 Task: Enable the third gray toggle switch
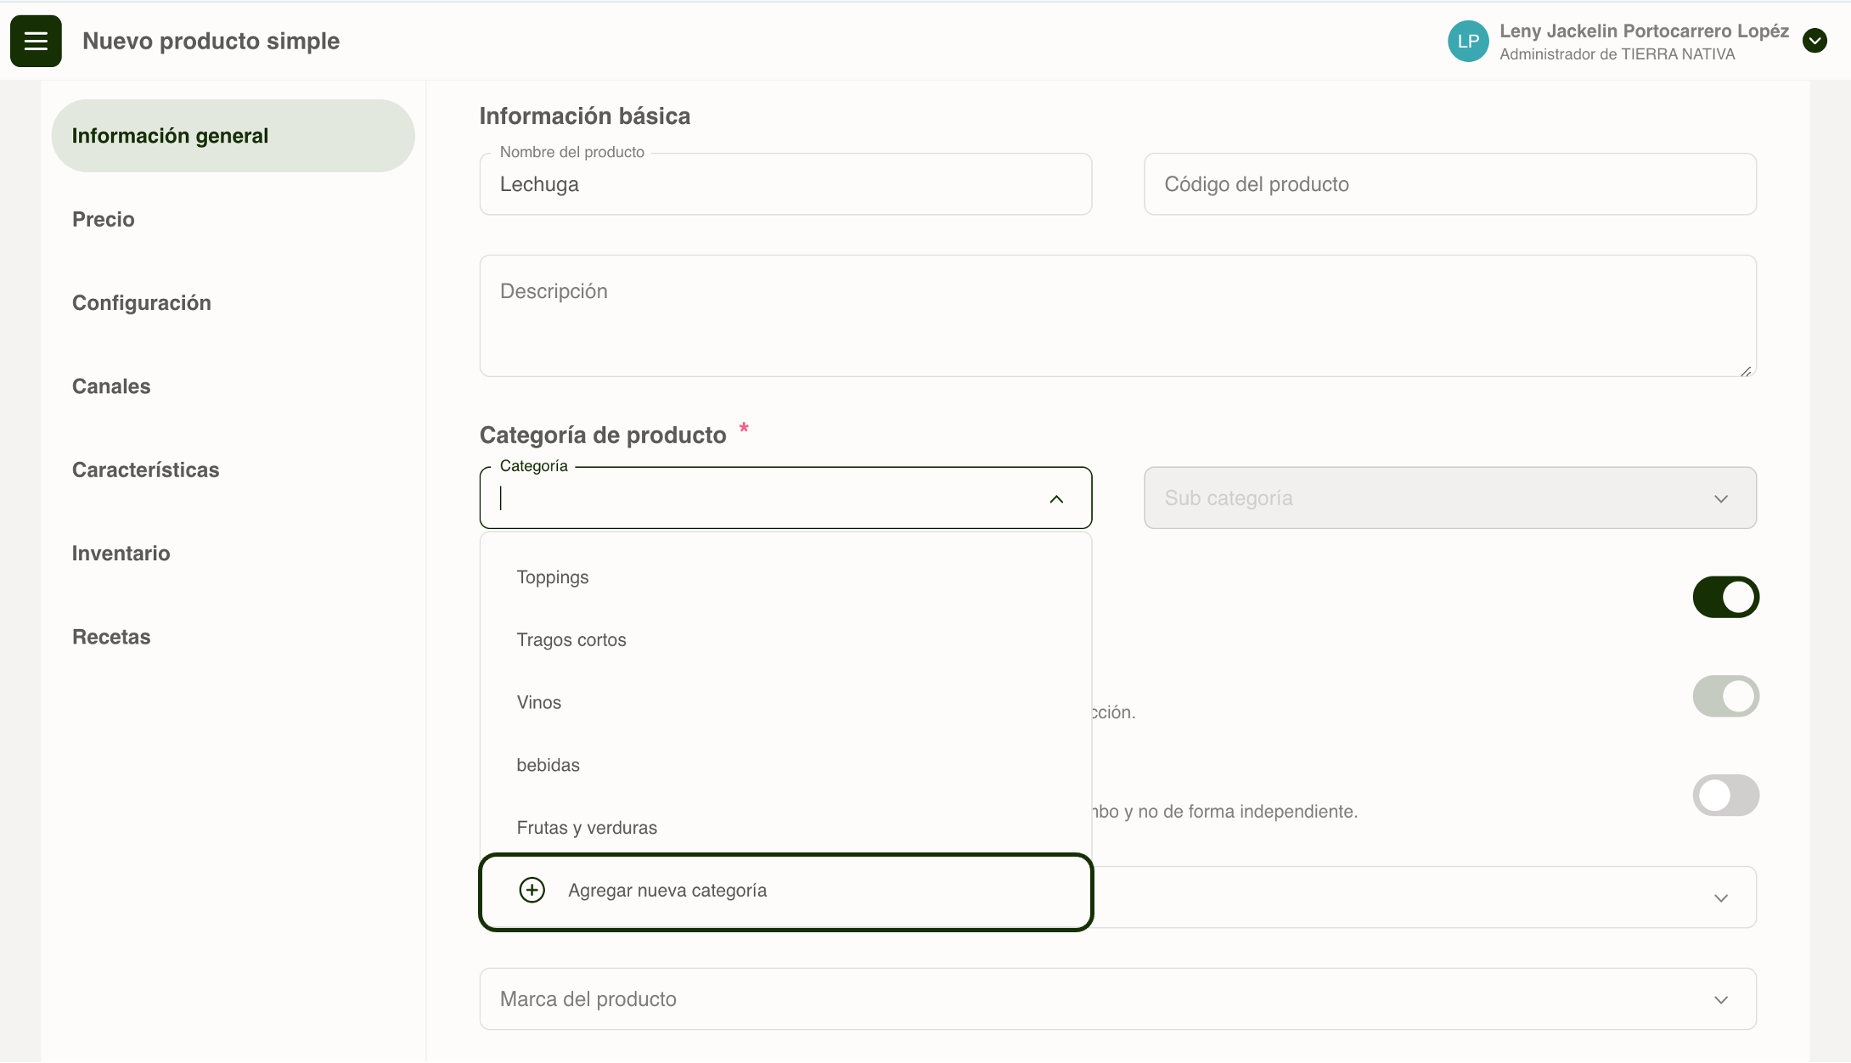pyautogui.click(x=1725, y=796)
